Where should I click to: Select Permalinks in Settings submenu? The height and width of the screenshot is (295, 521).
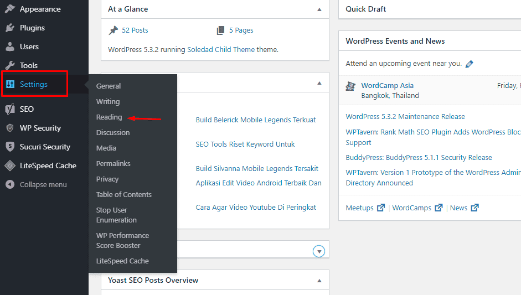coord(114,163)
